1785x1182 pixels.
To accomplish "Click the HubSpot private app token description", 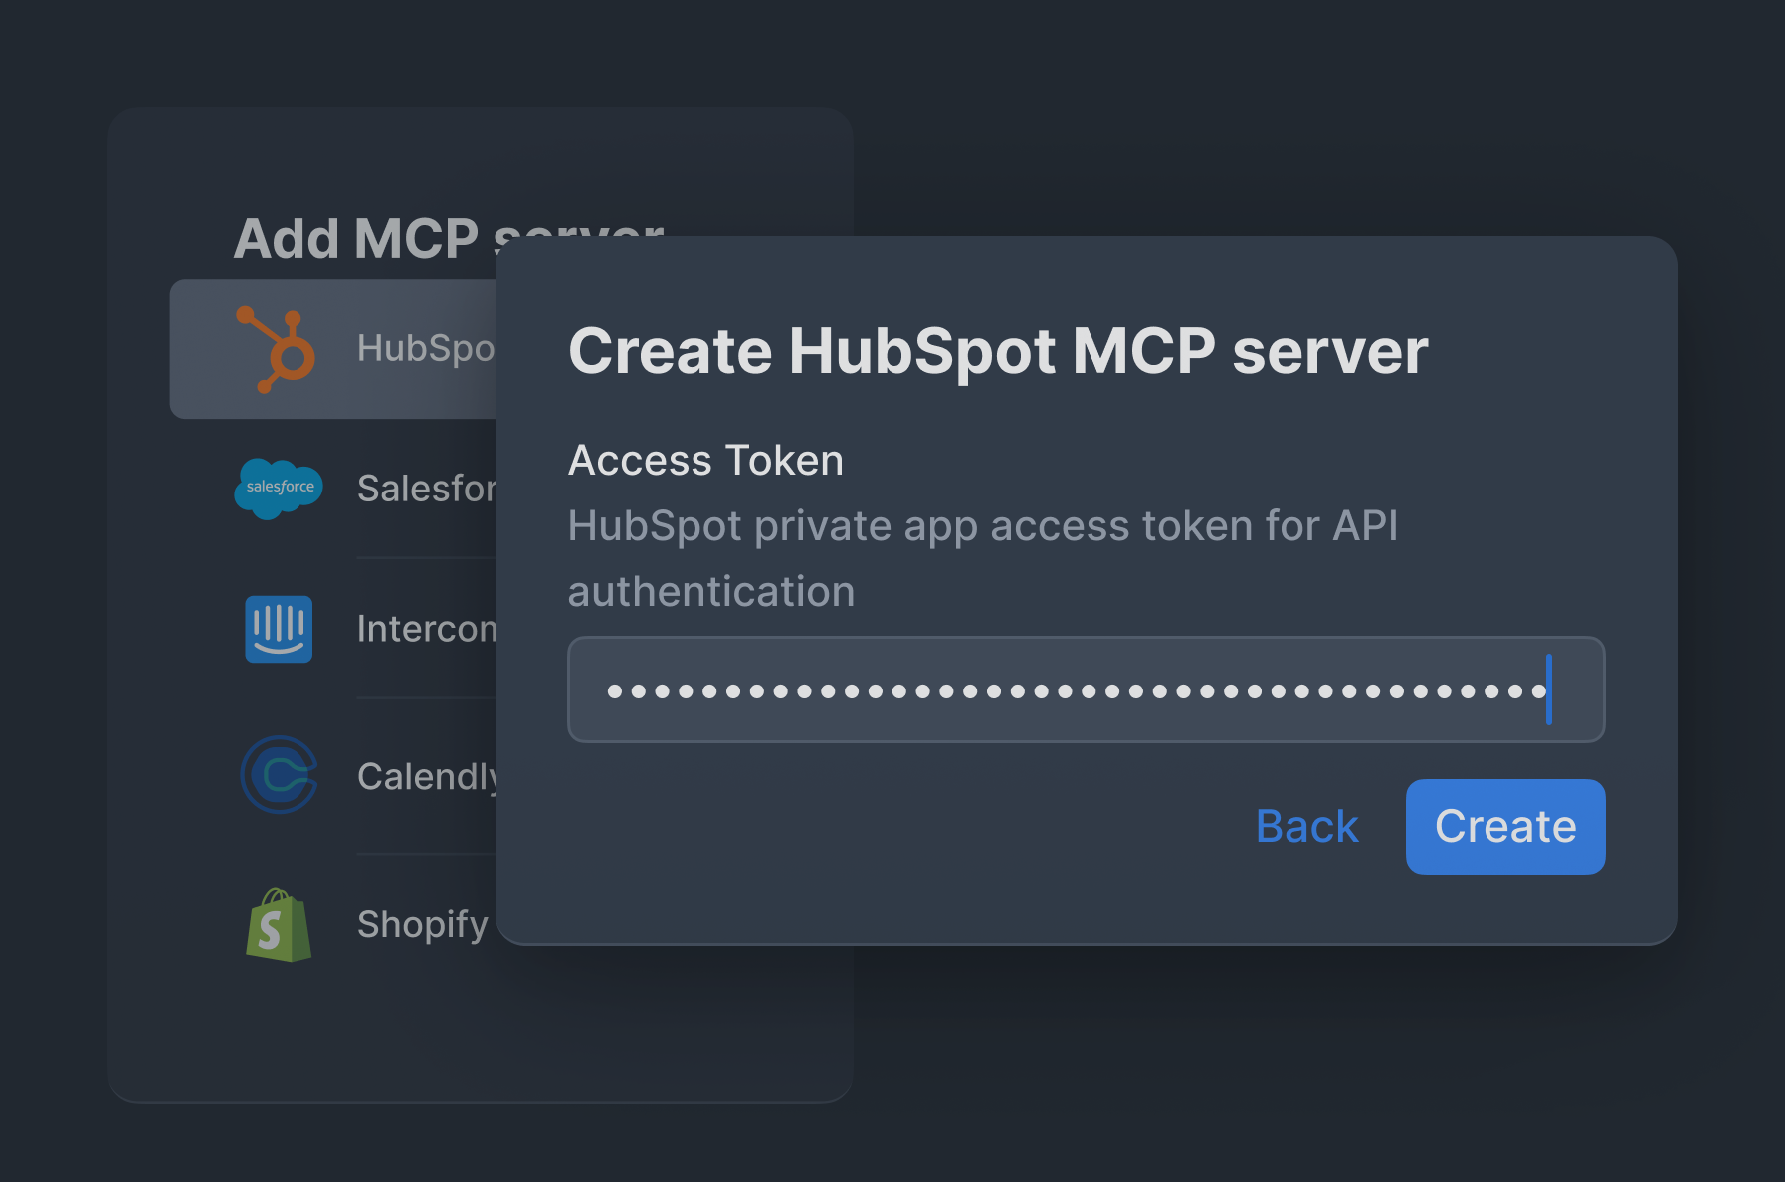I will click(983, 558).
